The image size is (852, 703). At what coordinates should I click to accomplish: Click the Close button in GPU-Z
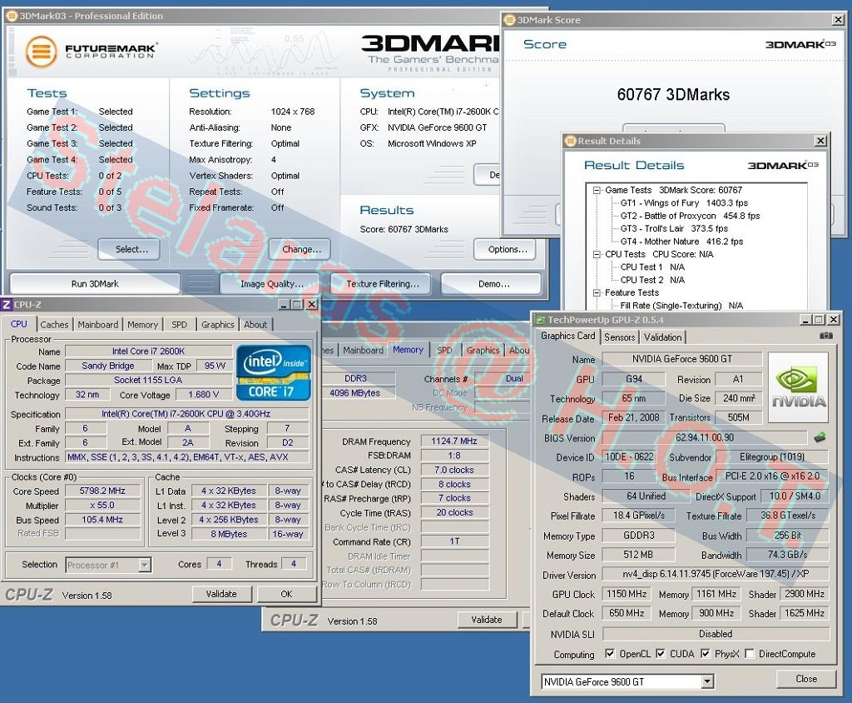805,679
